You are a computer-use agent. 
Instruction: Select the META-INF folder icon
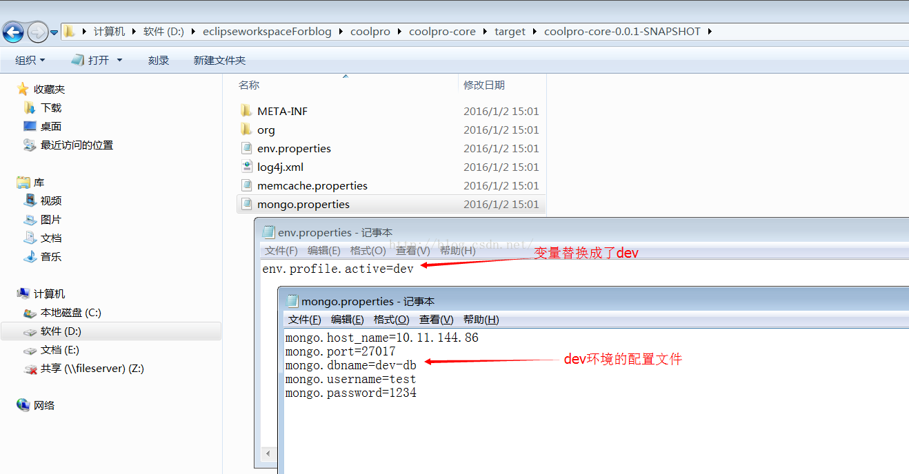(247, 111)
